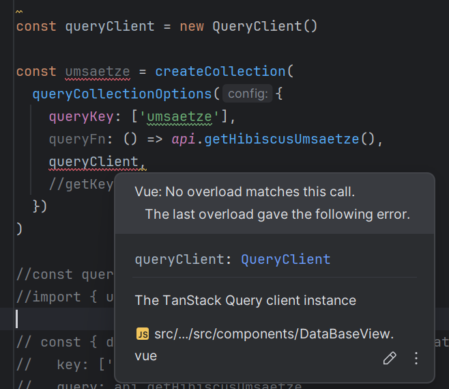Click the '// key: [' comment line
The image size is (449, 389).
click(x=65, y=364)
